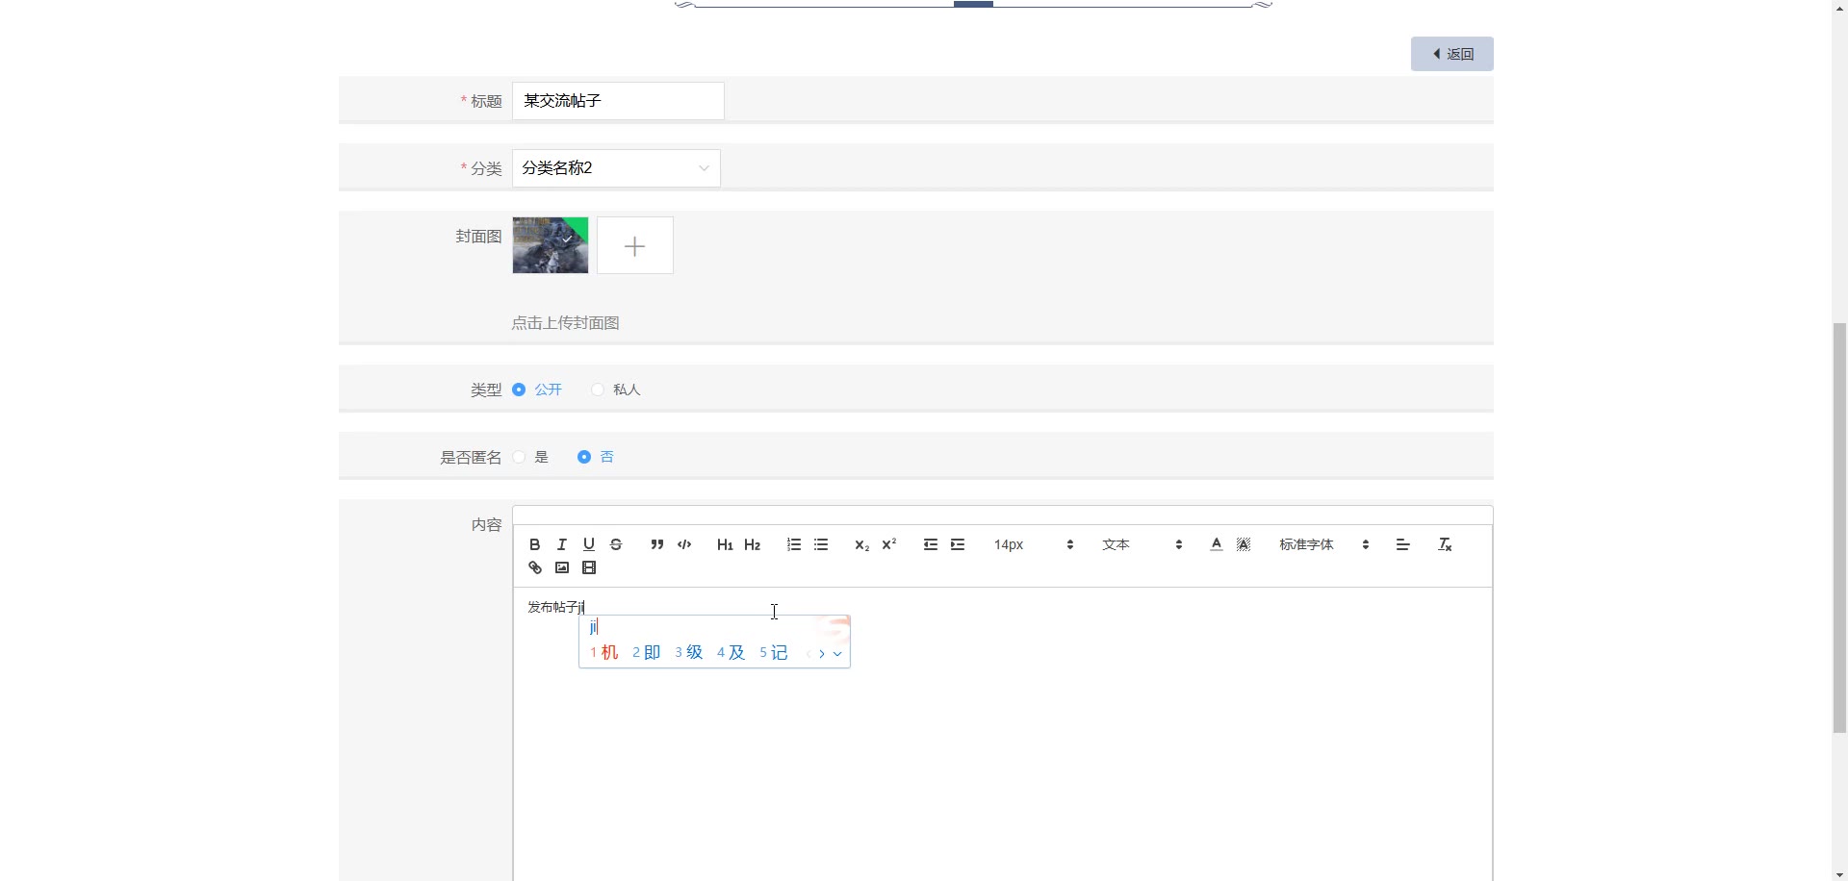
Task: Select the 私人 type radio button
Action: [x=598, y=390]
